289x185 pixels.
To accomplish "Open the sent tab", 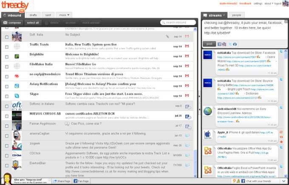I will tap(48, 15).
